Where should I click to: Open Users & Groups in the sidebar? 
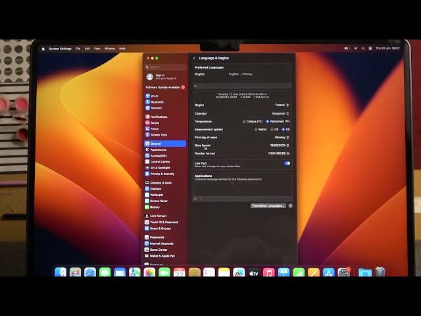158,228
